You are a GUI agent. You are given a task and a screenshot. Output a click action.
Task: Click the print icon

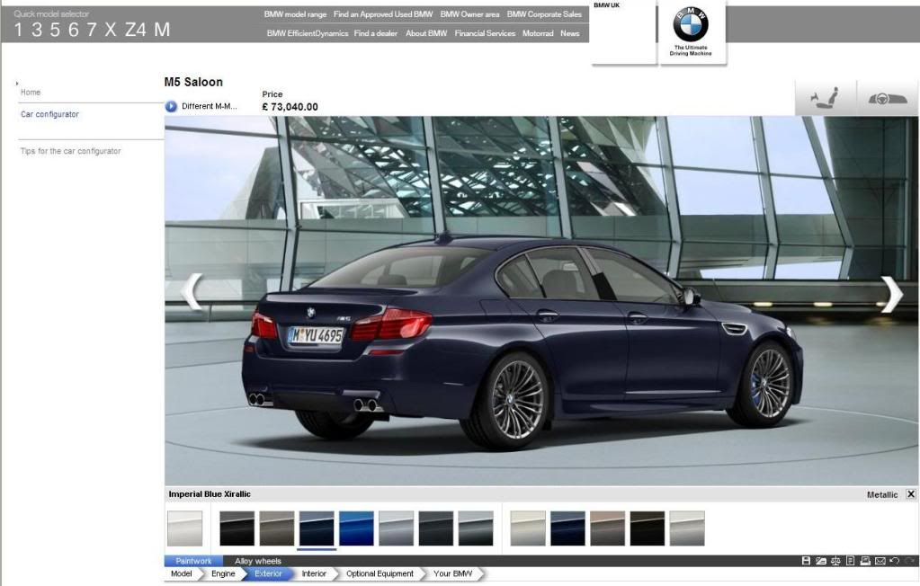[x=865, y=561]
